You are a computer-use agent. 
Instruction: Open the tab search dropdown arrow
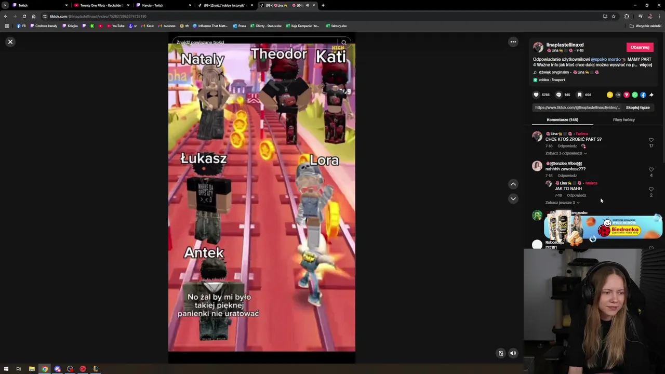point(5,5)
